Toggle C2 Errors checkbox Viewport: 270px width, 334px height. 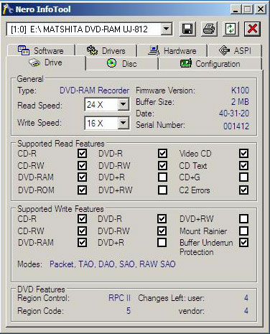point(243,190)
